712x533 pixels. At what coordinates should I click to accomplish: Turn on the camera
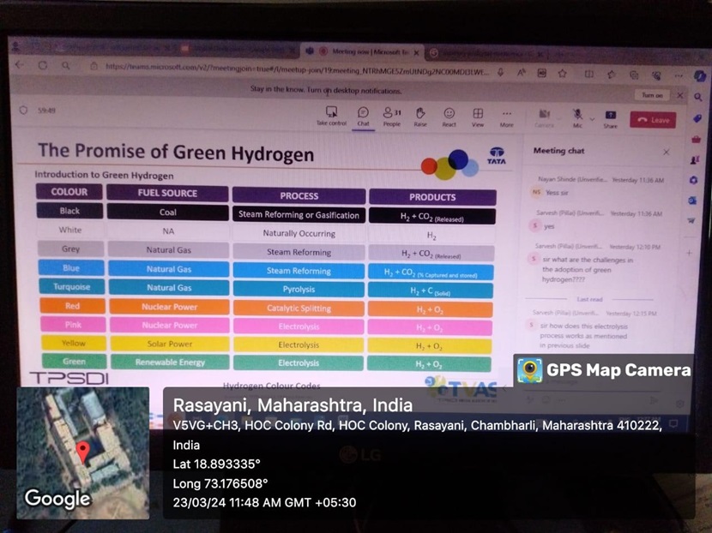click(x=544, y=112)
